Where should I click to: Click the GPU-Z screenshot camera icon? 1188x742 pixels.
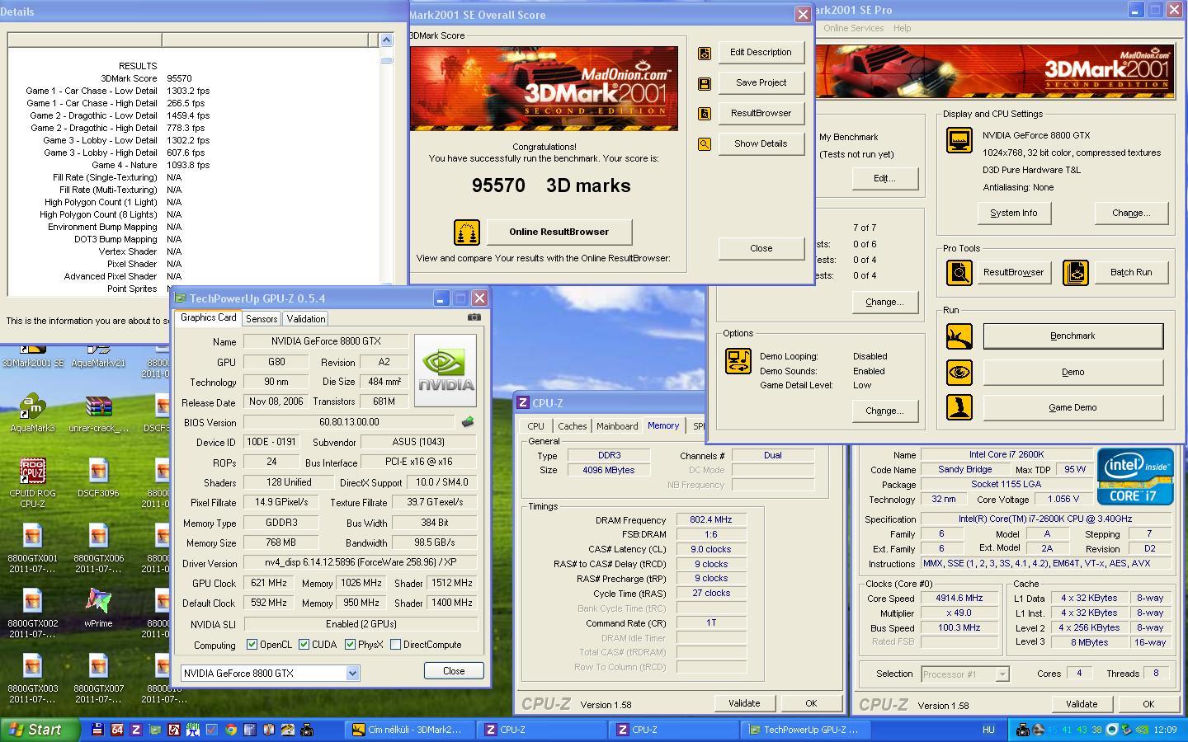click(474, 317)
